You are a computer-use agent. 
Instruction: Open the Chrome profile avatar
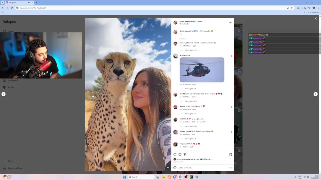[313, 8]
